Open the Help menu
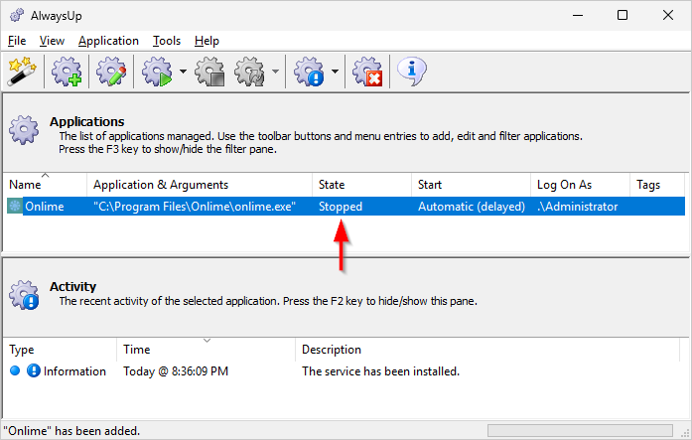Image resolution: width=692 pixels, height=440 pixels. click(x=207, y=41)
